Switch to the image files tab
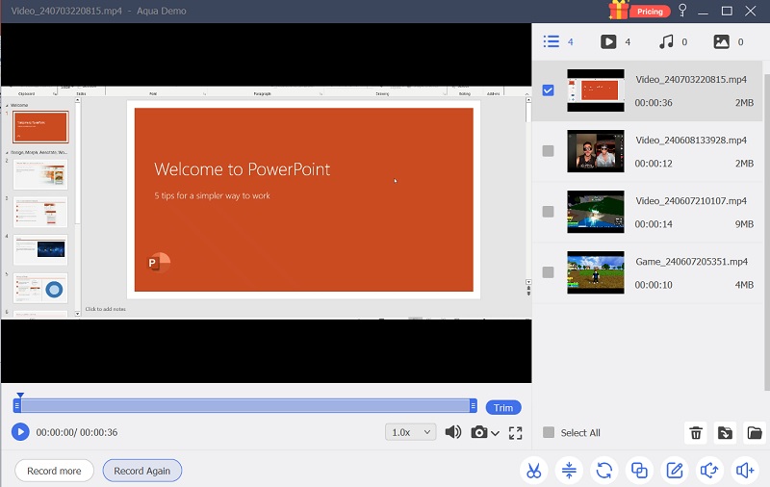The width and height of the screenshot is (770, 487). tap(729, 41)
